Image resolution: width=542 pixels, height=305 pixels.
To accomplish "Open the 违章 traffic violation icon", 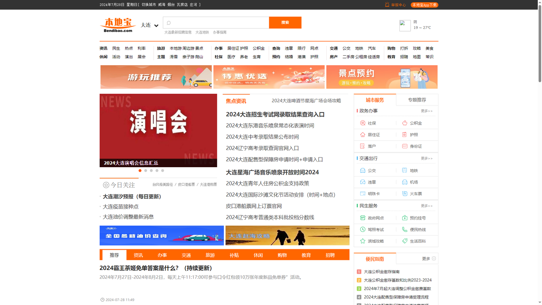I will pyautogui.click(x=363, y=182).
